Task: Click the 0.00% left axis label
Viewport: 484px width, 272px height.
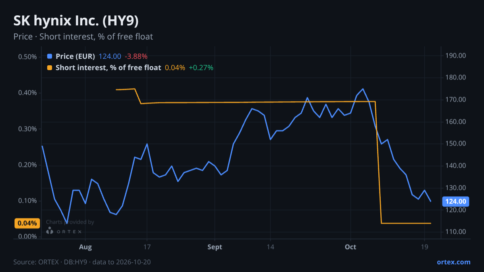Action: coord(27,237)
